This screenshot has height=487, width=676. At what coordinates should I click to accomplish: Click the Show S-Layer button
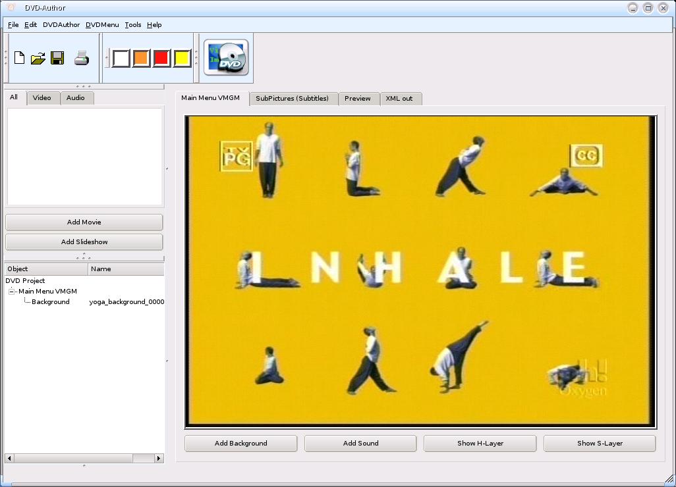tap(600, 443)
